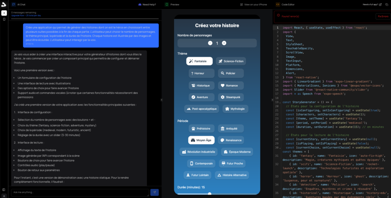This screenshot has height=198, width=391.
Task: Increase character count with plus button
Action: pyautogui.click(x=224, y=43)
